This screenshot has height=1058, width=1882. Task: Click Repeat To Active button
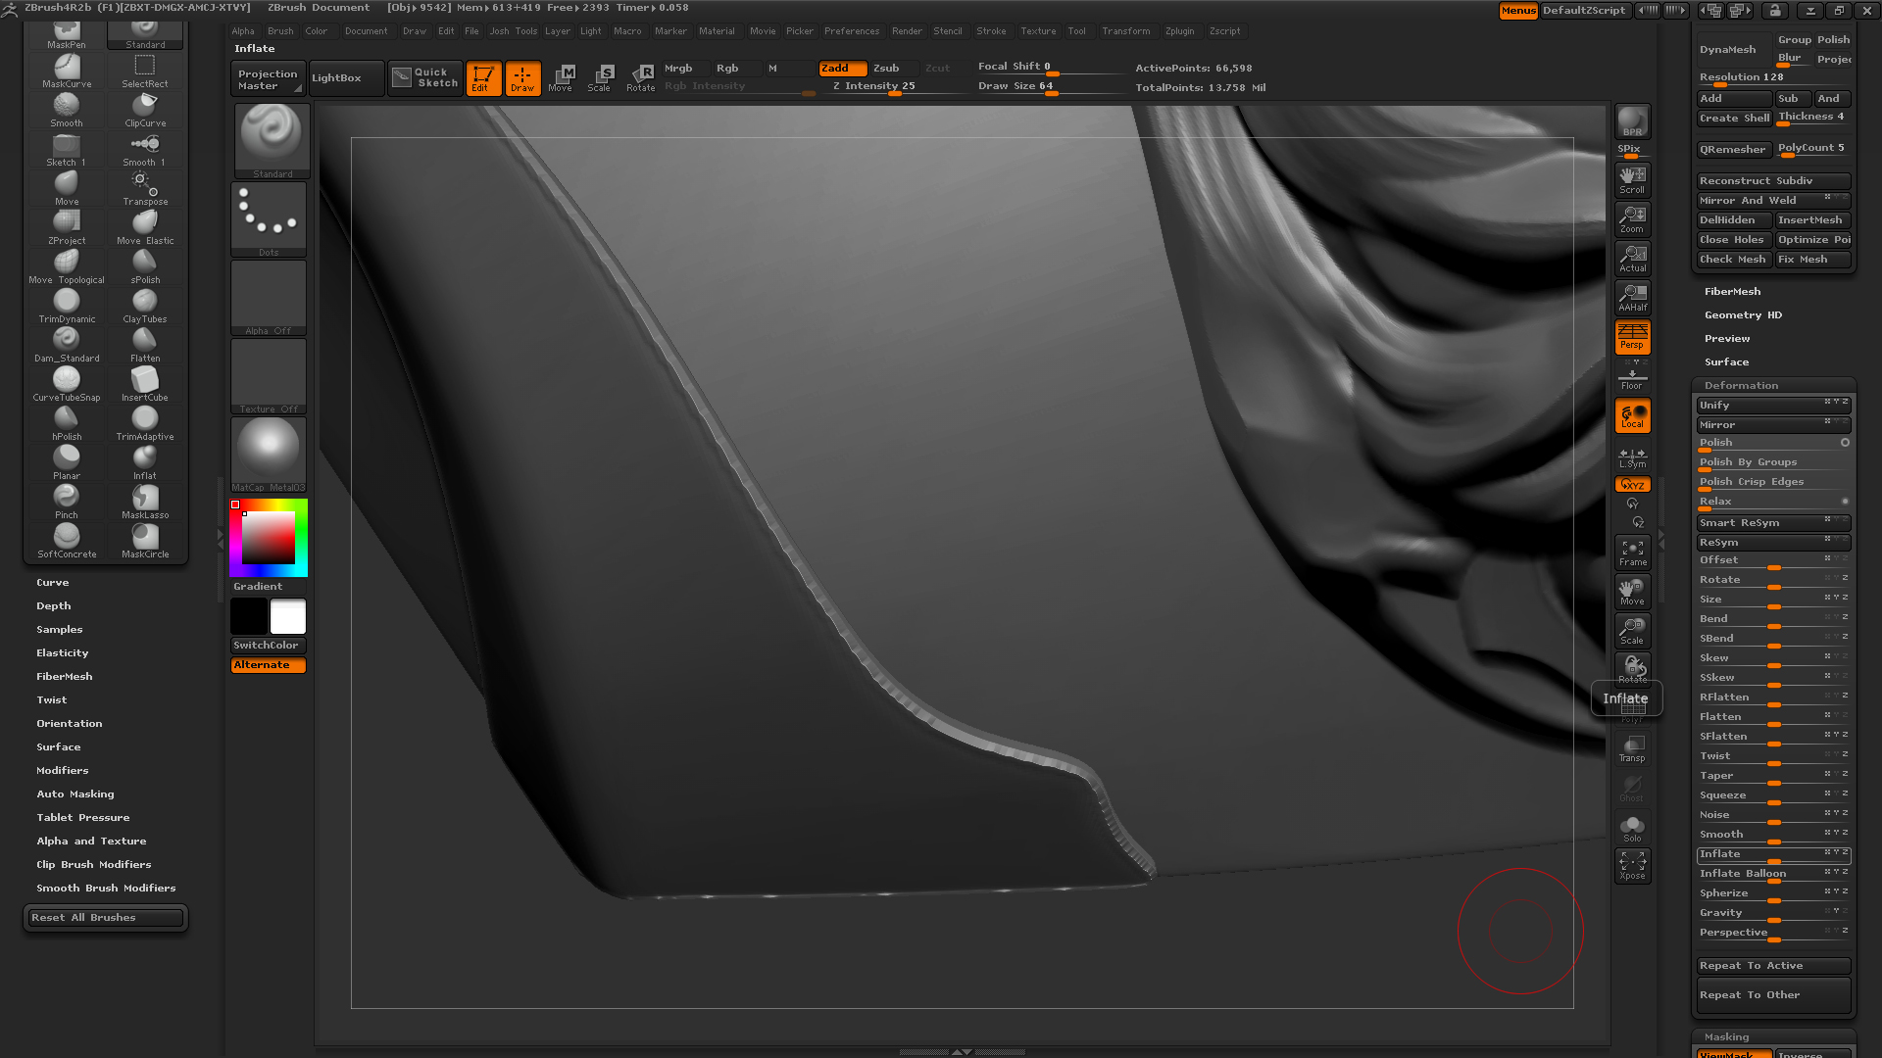(1773, 966)
